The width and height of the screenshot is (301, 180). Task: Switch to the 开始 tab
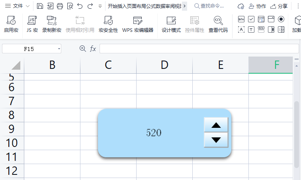coord(113,6)
